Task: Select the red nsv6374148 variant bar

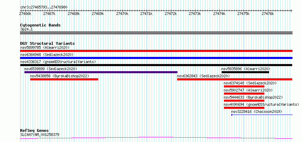Action: pyautogui.click(x=244, y=86)
